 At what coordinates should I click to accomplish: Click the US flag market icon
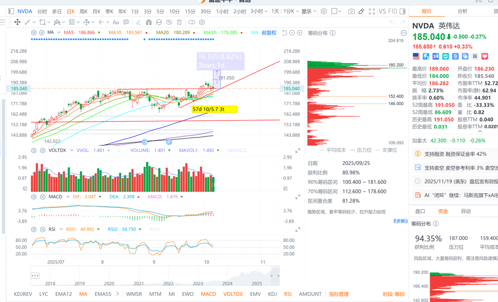point(416,56)
